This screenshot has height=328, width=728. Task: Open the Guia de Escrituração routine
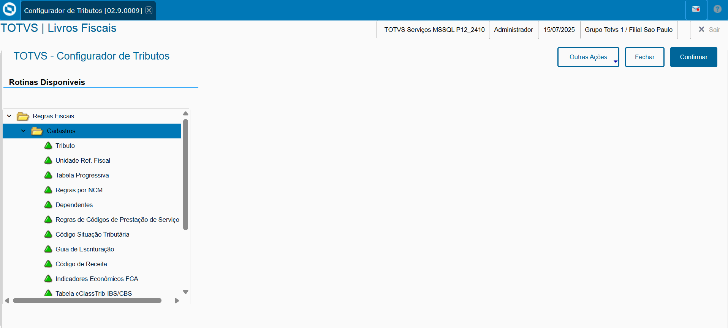click(x=85, y=249)
